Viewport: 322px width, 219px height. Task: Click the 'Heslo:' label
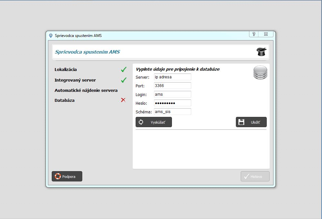tap(141, 103)
